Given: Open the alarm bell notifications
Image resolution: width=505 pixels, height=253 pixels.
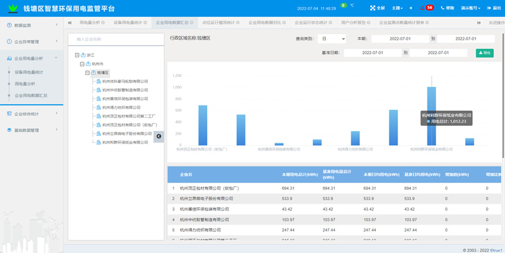Looking at the screenshot, I should (422, 8).
